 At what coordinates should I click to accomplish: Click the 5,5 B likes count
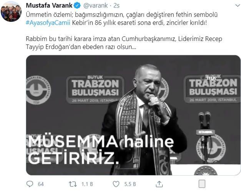130,184
